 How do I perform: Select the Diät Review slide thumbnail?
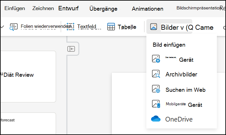[28, 76]
